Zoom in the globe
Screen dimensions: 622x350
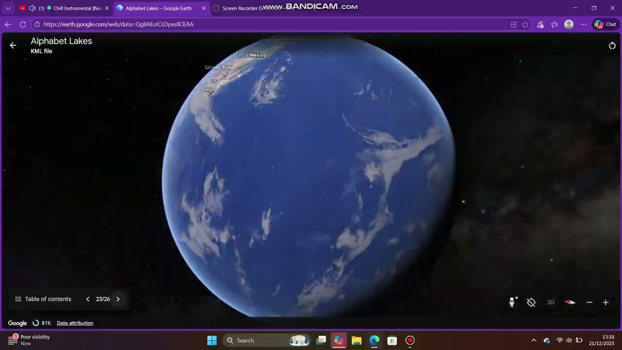(x=605, y=302)
